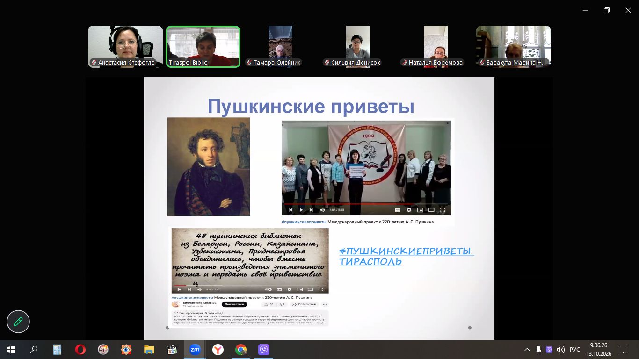Open the volume control in system tray
The image size is (639, 359).
(560, 350)
